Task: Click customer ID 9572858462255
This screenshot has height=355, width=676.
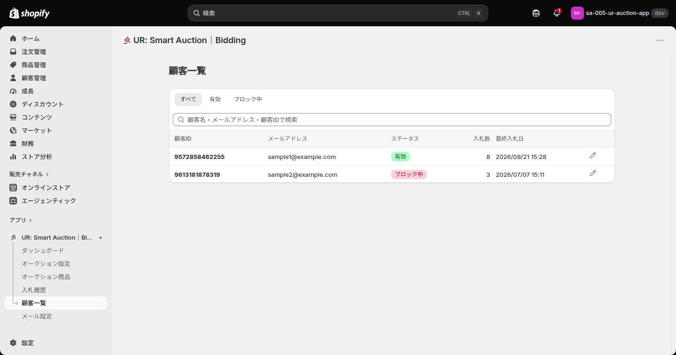Action: pyautogui.click(x=200, y=157)
